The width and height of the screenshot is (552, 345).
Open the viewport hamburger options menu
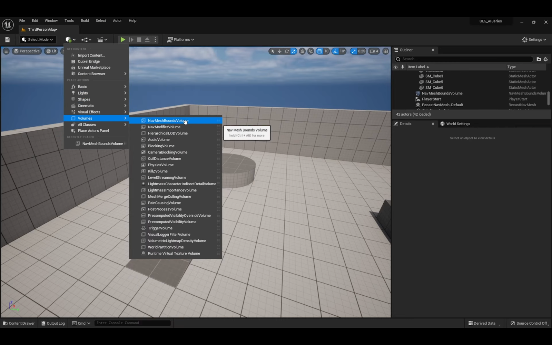tap(6, 51)
